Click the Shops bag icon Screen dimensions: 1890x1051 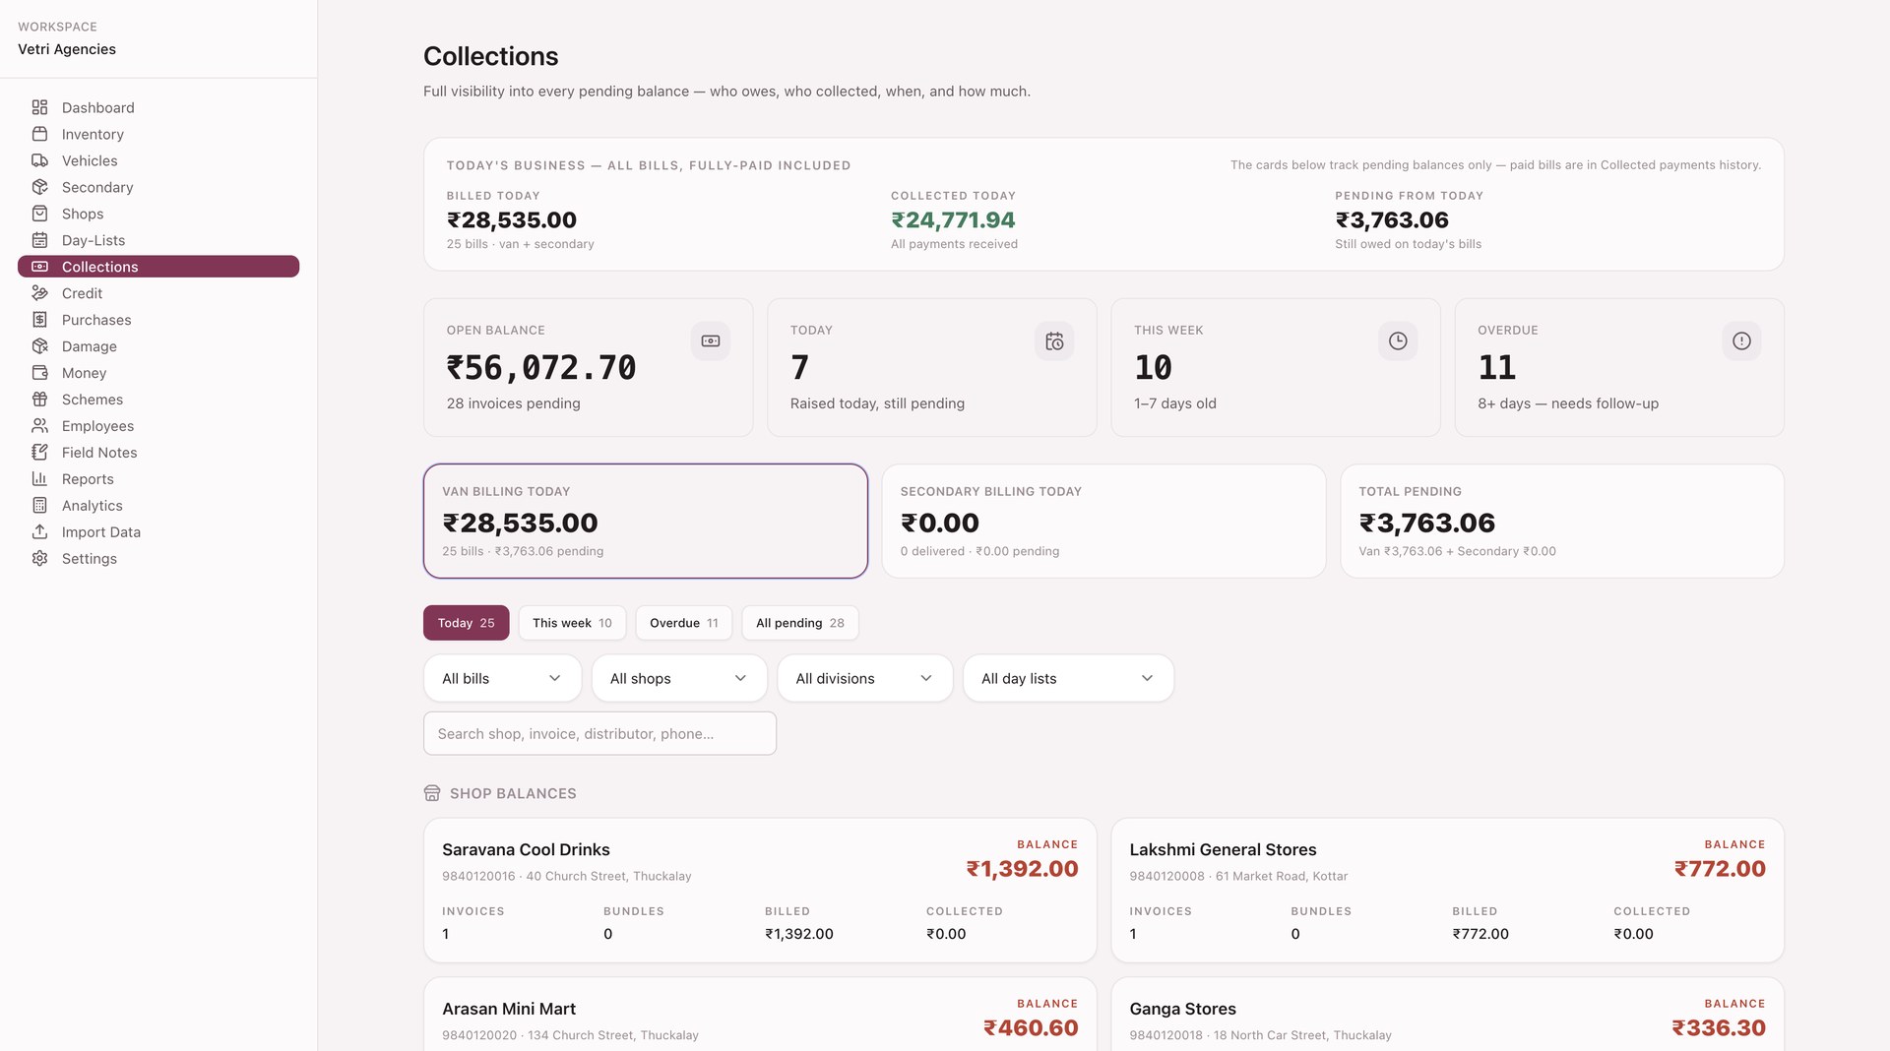pos(39,214)
